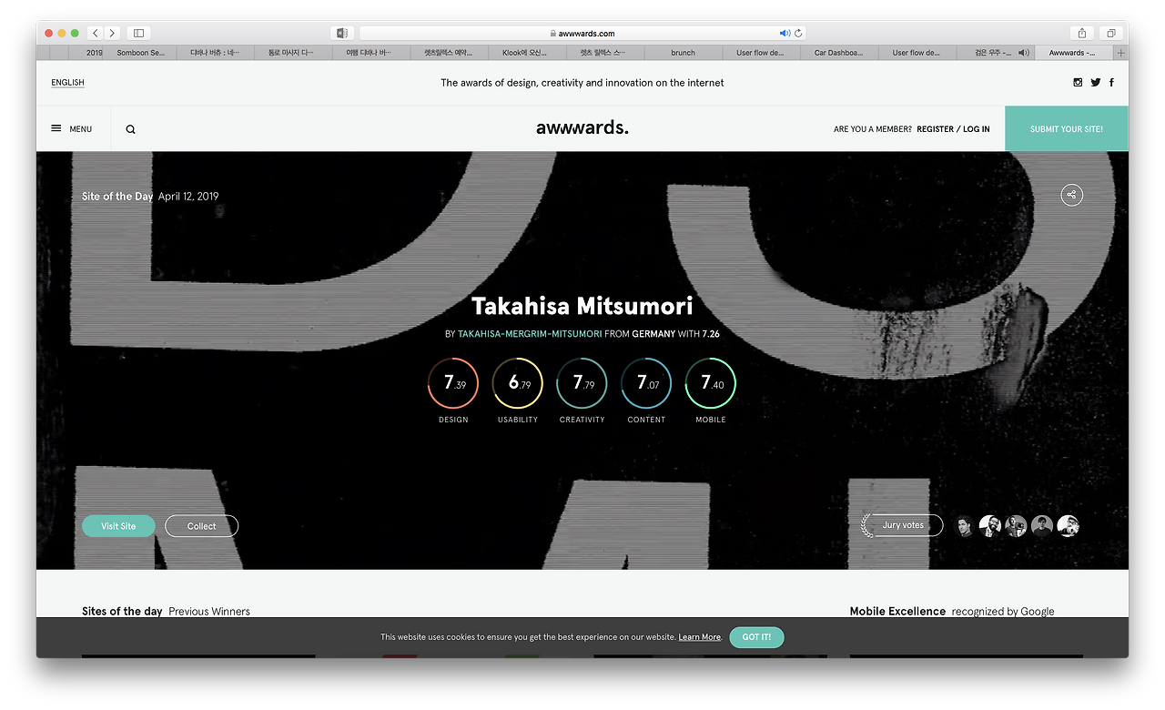Click the CREATIVITY 7.79 score circle
The height and width of the screenshot is (710, 1165).
tap(582, 383)
